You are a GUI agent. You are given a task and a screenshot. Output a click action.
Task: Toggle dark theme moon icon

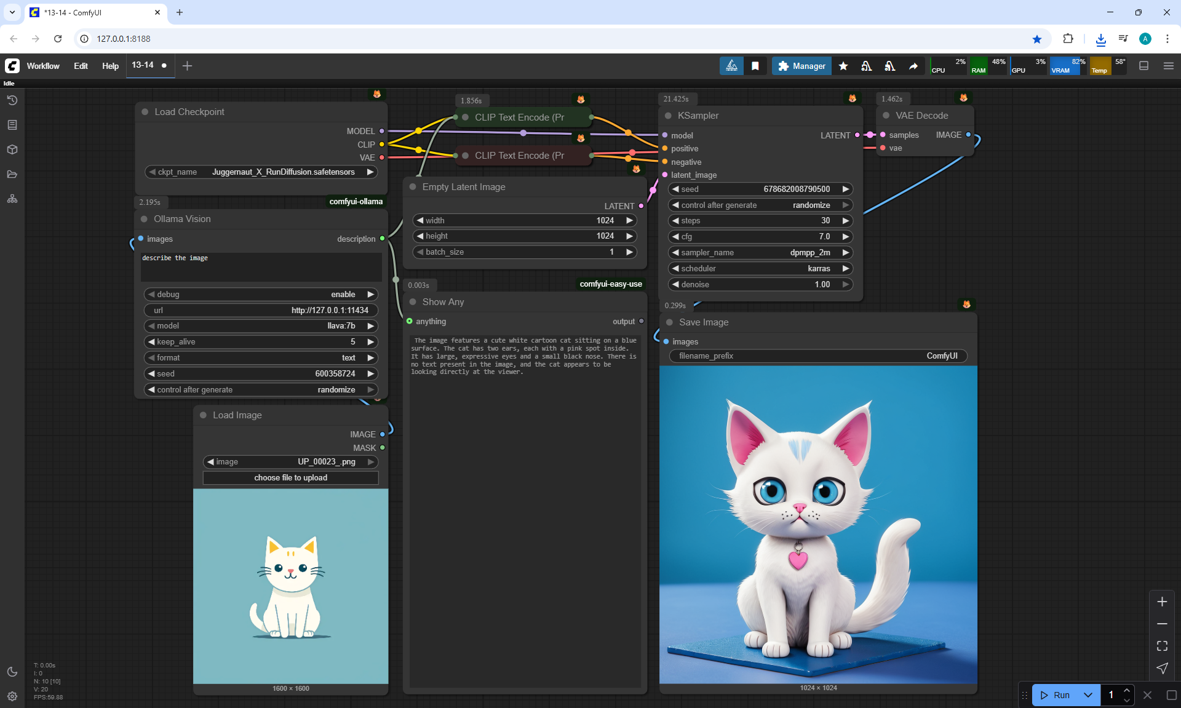tap(12, 672)
